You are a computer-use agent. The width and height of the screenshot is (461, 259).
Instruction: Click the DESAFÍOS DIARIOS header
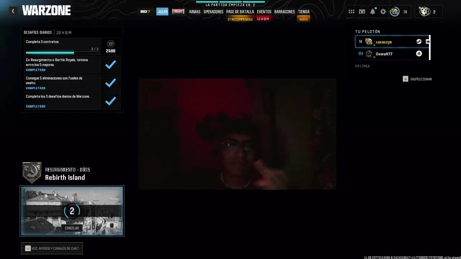click(38, 32)
